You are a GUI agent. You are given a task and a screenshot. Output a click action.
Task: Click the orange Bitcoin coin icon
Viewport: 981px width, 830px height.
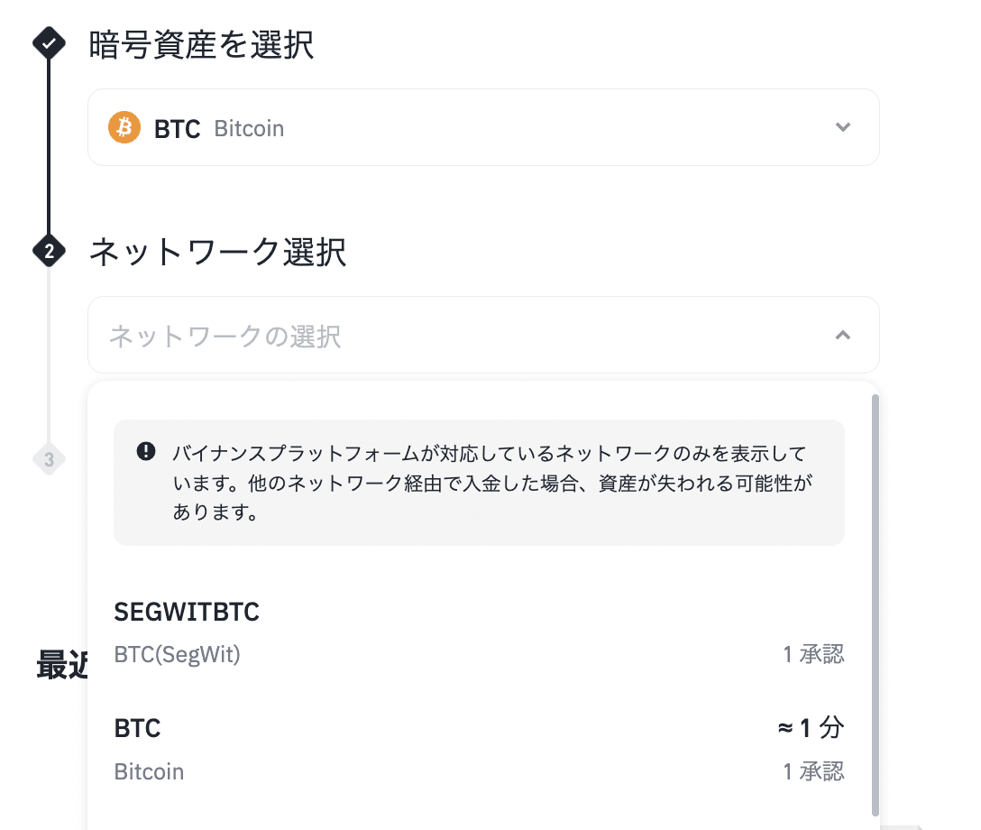click(x=124, y=128)
